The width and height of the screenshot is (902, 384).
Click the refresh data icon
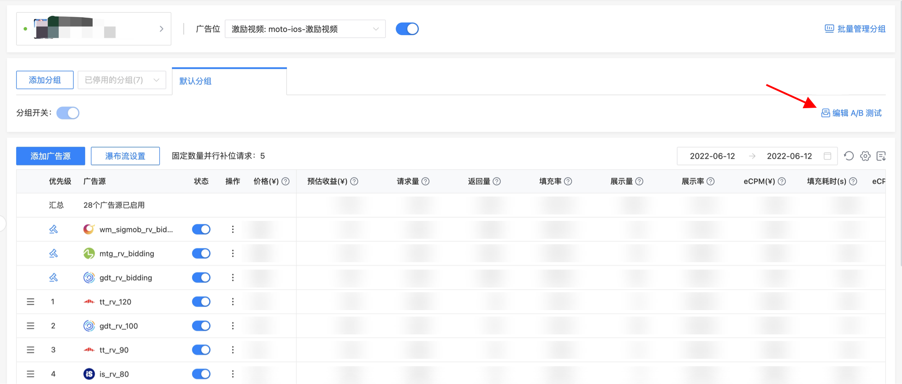[x=849, y=156]
